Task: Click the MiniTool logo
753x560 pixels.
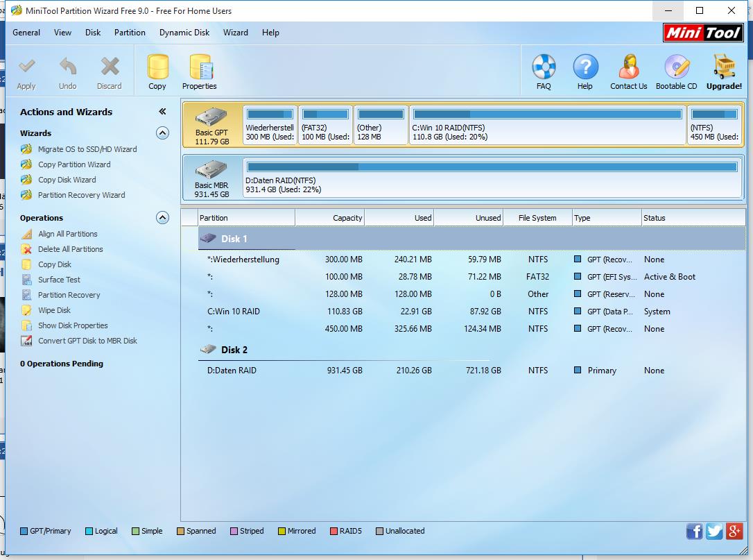Action: click(x=703, y=33)
